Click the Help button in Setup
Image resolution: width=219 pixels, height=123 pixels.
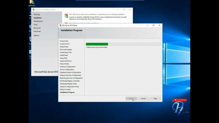pos(155,98)
